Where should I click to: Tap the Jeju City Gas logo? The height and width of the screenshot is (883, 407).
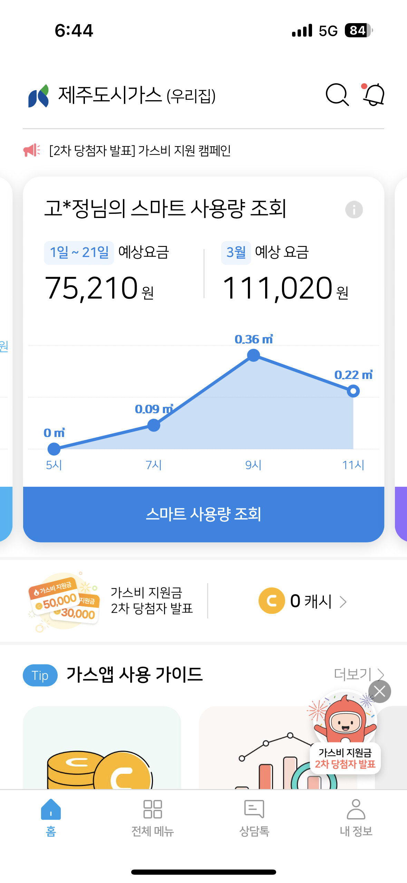click(x=38, y=96)
